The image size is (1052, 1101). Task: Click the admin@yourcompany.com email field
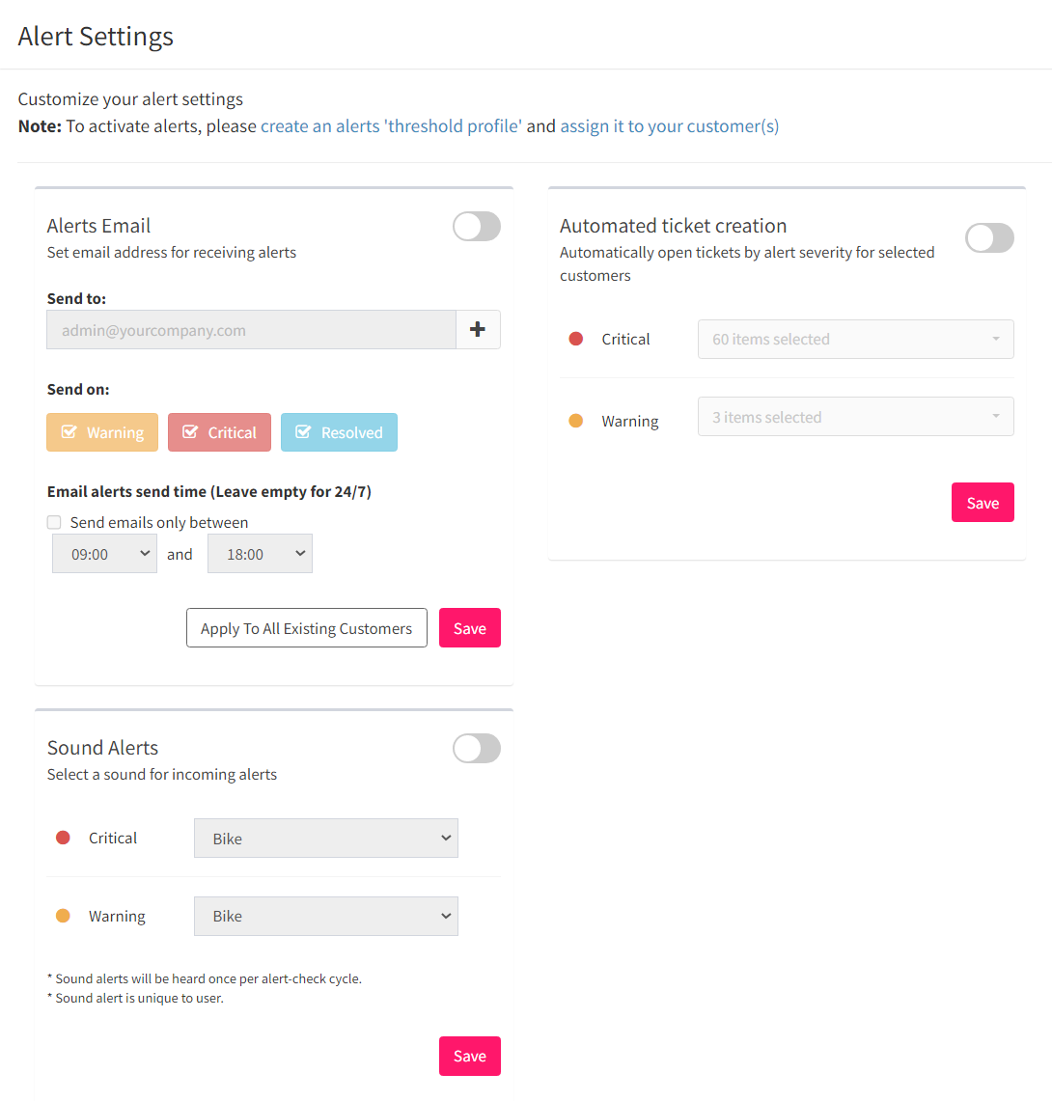[251, 330]
